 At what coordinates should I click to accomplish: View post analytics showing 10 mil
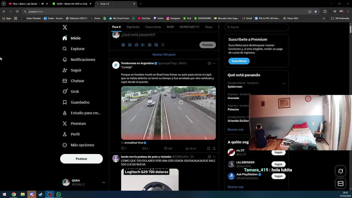click(x=191, y=148)
